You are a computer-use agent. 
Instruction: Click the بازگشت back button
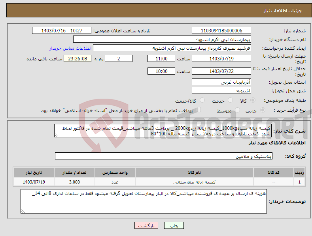coord(146,225)
